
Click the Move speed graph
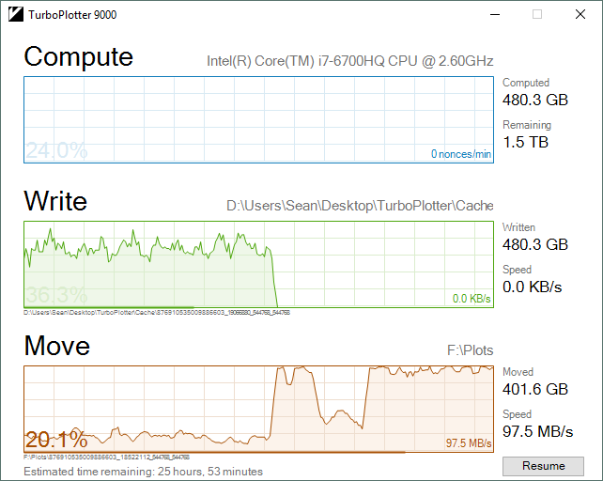coord(259,409)
